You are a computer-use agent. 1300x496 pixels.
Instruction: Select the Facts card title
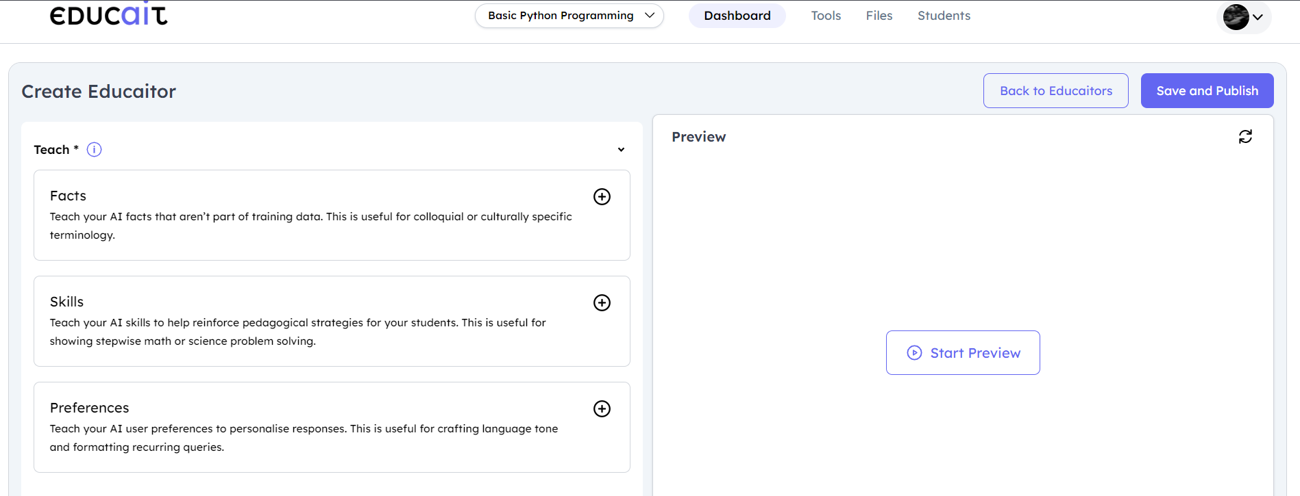pos(68,196)
